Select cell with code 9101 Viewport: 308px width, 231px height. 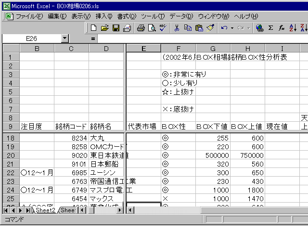tap(72, 164)
